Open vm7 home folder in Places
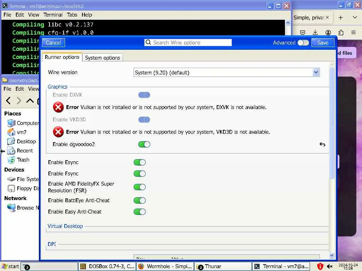The image size is (362, 271). (17, 132)
